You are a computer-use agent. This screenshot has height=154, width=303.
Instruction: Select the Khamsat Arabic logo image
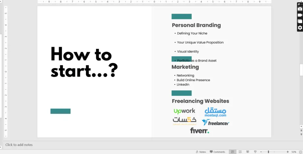tap(185, 121)
